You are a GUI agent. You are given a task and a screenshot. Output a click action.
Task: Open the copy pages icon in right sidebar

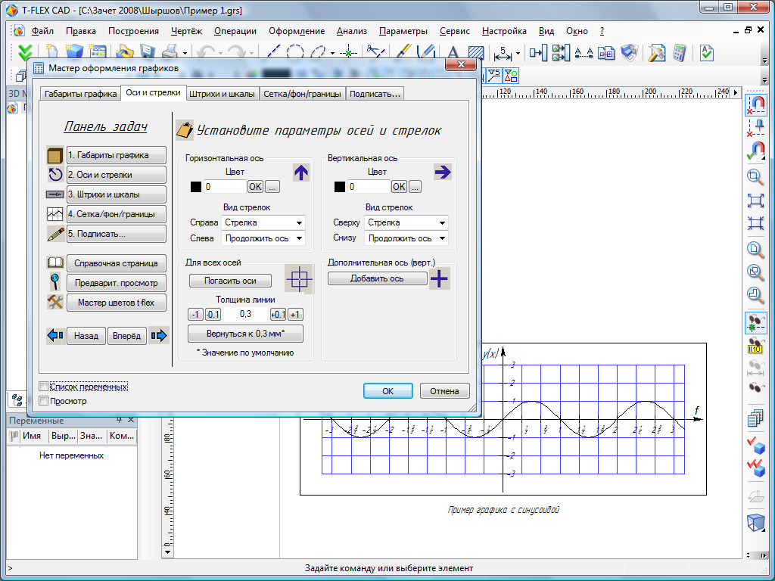coord(757,418)
